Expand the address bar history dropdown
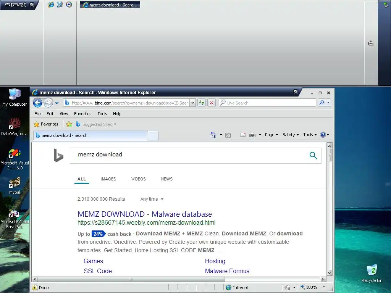The height and width of the screenshot is (293, 391). pyautogui.click(x=192, y=103)
